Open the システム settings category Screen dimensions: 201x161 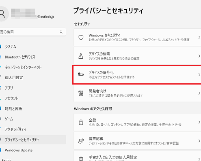[11, 47]
